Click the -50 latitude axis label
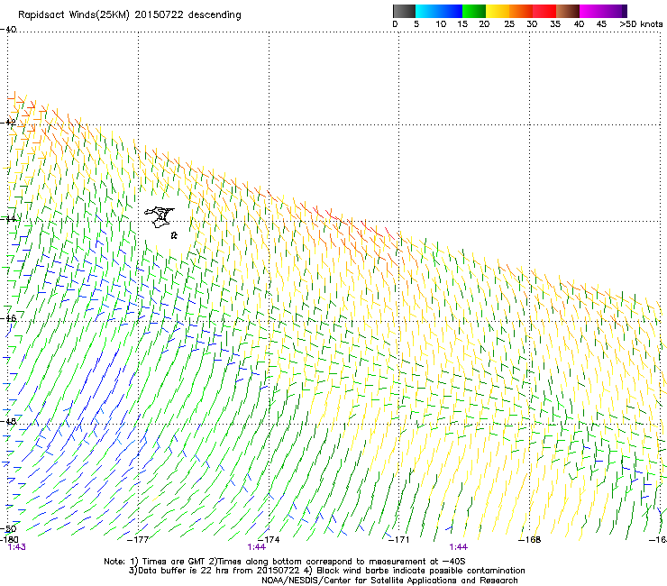This screenshot has height=586, width=667. 8,528
